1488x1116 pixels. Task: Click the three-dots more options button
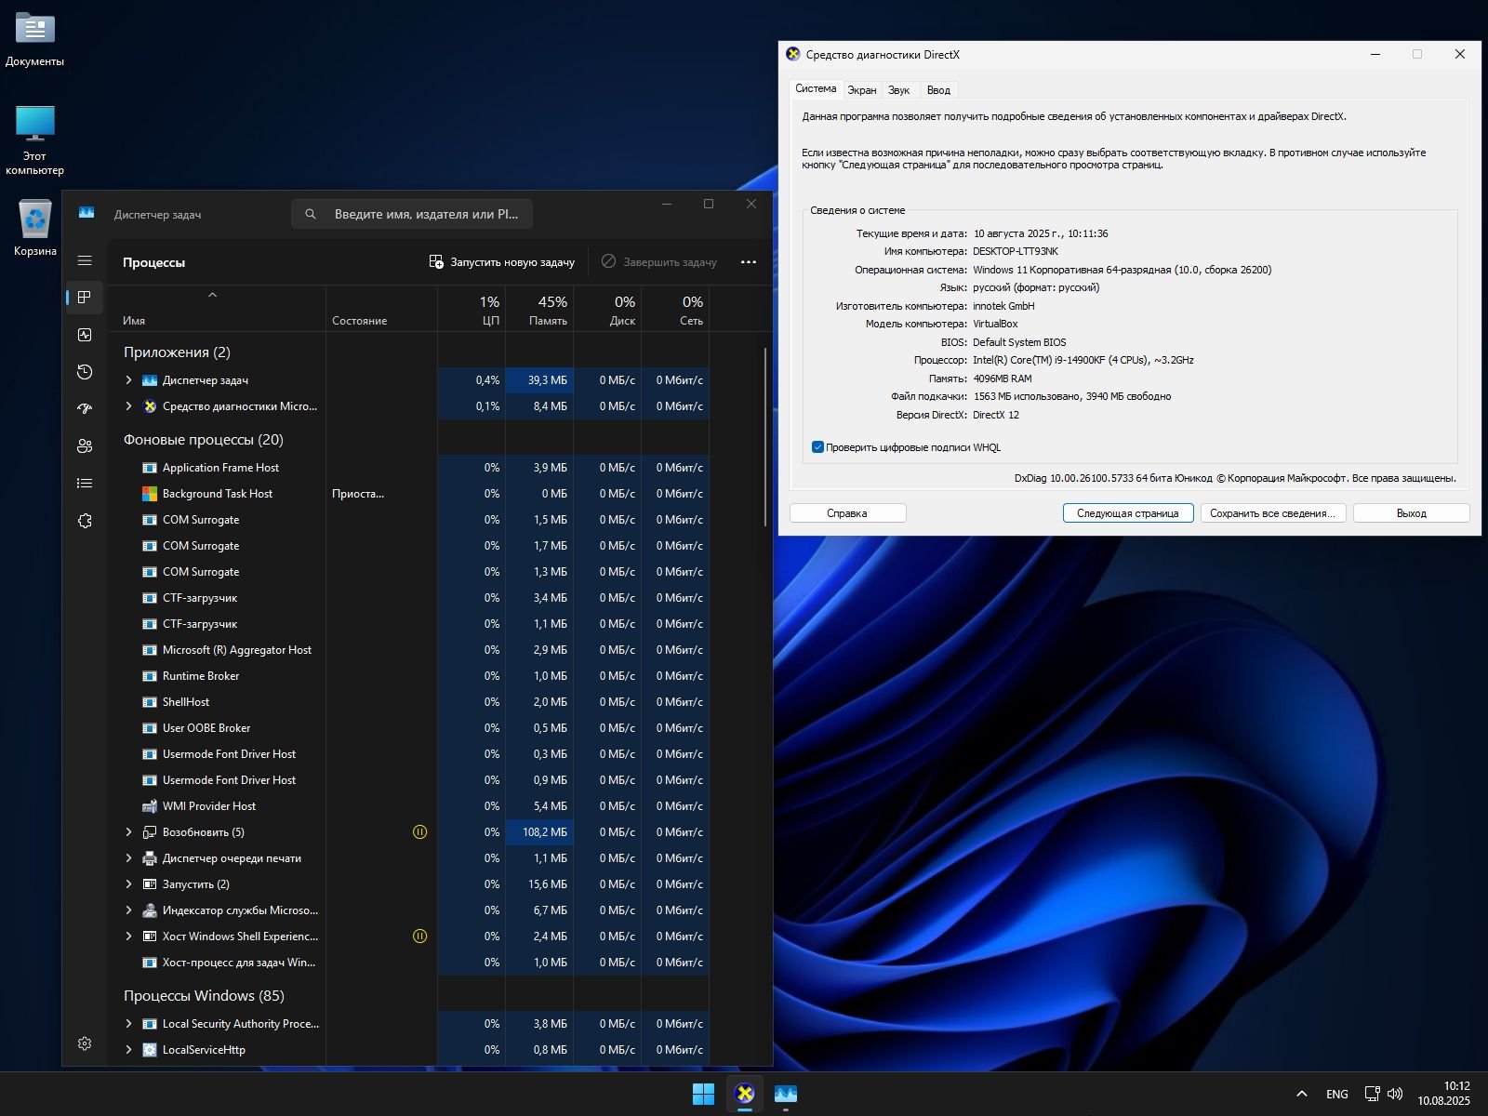tap(749, 262)
